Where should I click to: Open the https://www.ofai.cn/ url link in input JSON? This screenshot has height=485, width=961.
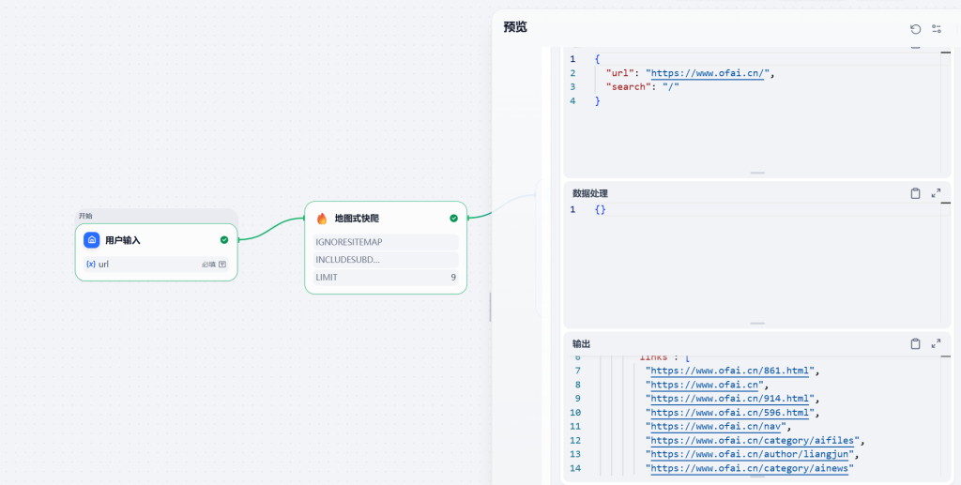(x=709, y=73)
